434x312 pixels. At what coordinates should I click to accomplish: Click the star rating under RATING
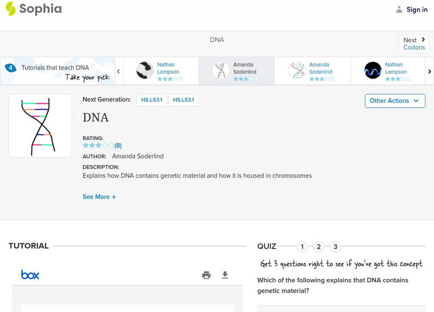coord(98,145)
